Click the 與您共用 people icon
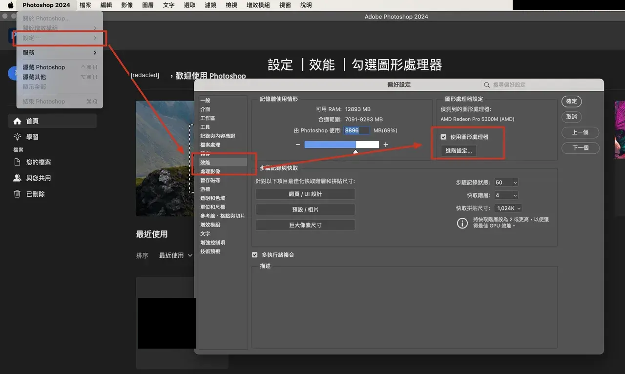 17,178
